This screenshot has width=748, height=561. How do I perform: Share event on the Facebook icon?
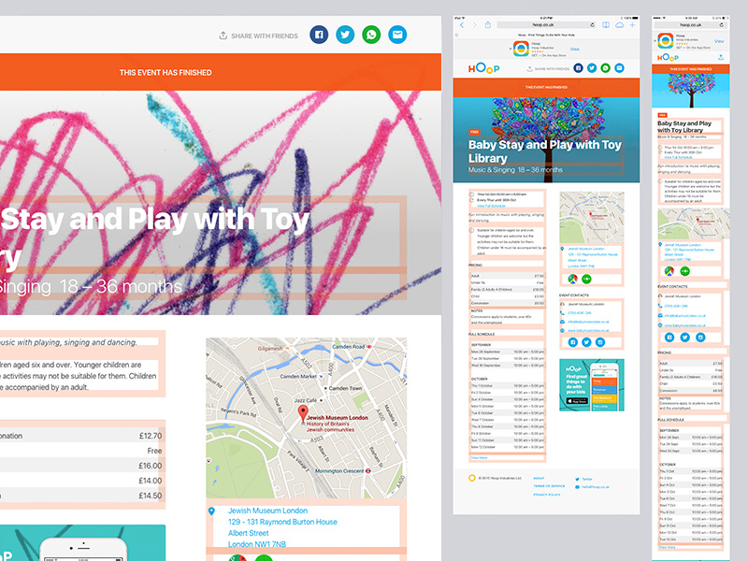(318, 35)
